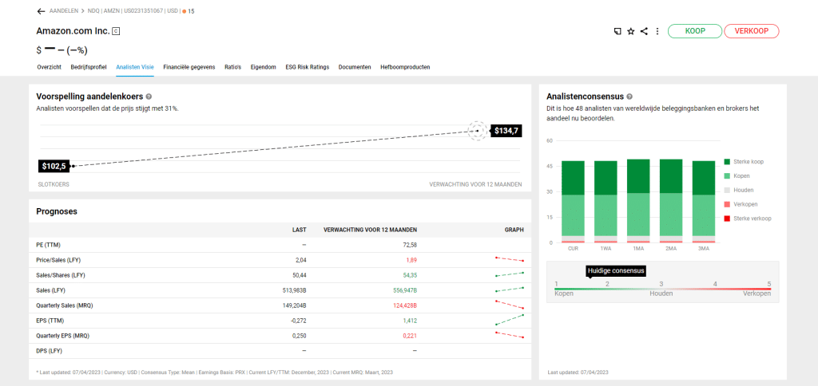The image size is (818, 386).
Task: Go back using the left arrow icon
Action: (x=42, y=11)
